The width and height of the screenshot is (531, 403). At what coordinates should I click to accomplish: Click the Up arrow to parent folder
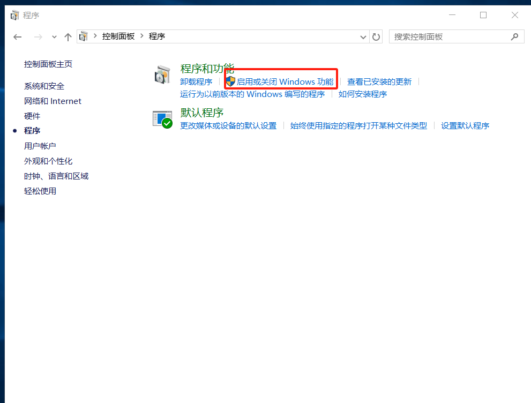tap(68, 37)
